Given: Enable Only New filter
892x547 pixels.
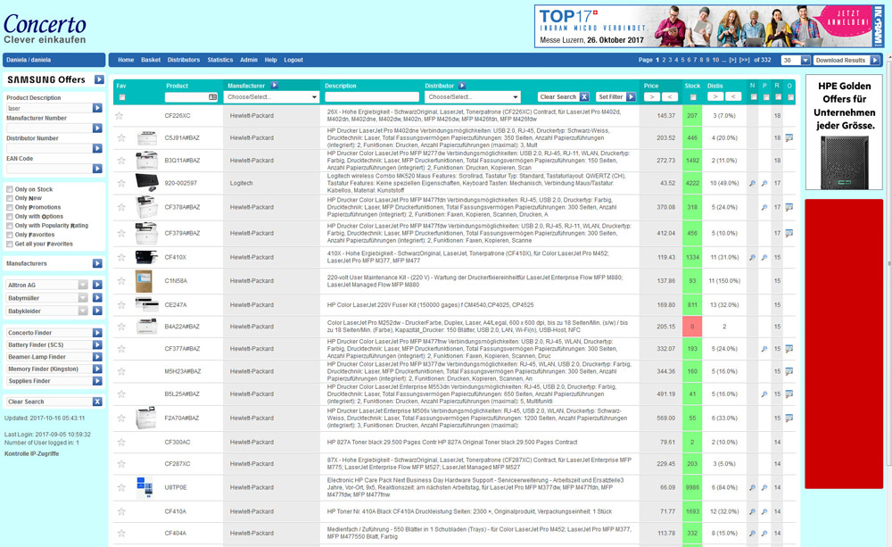Looking at the screenshot, I should coord(10,199).
